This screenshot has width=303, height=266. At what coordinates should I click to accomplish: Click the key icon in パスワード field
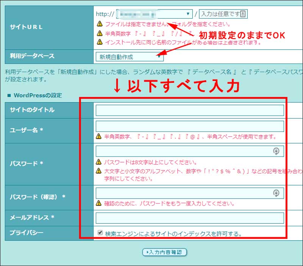pyautogui.click(x=276, y=151)
